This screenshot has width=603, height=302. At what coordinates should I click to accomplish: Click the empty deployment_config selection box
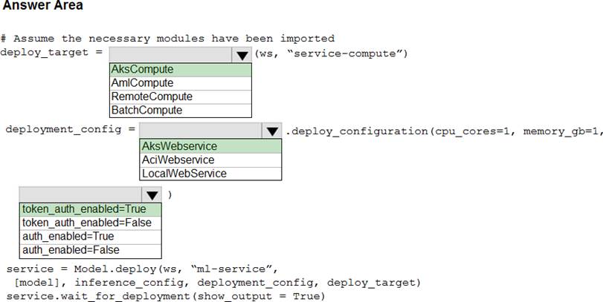tap(201, 131)
